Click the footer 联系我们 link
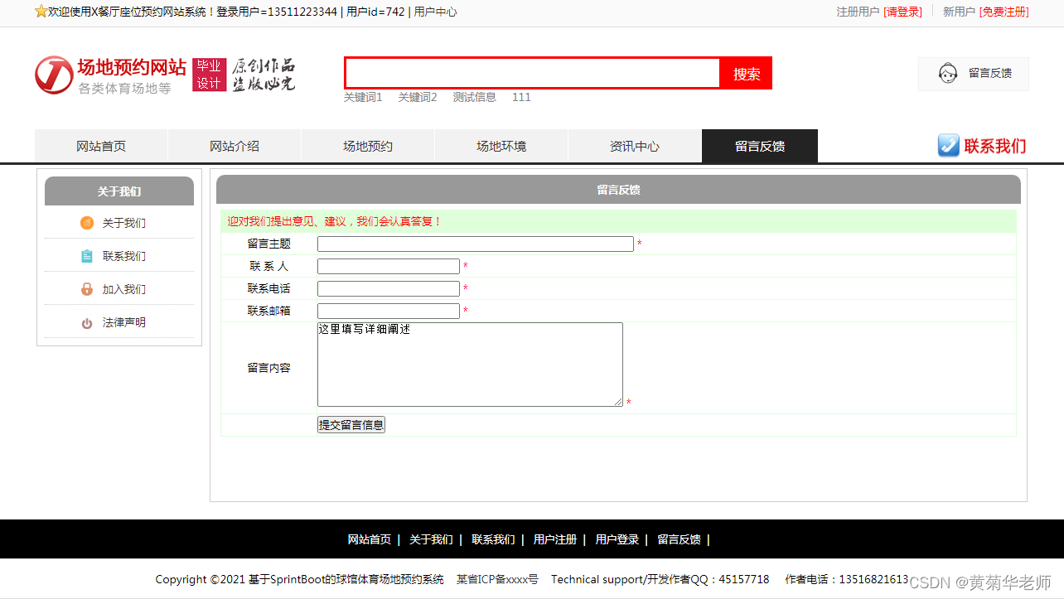This screenshot has height=599, width=1064. (493, 539)
